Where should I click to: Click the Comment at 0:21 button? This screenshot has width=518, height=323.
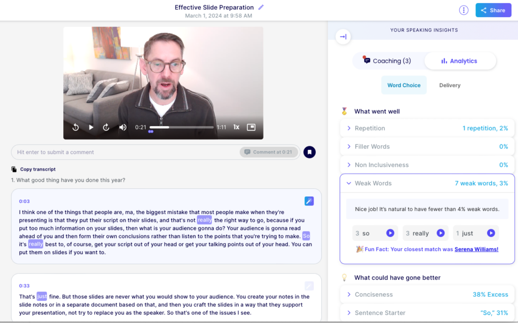(x=269, y=152)
